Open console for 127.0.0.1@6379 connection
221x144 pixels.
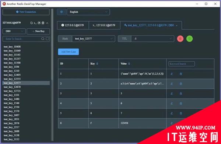35,23
